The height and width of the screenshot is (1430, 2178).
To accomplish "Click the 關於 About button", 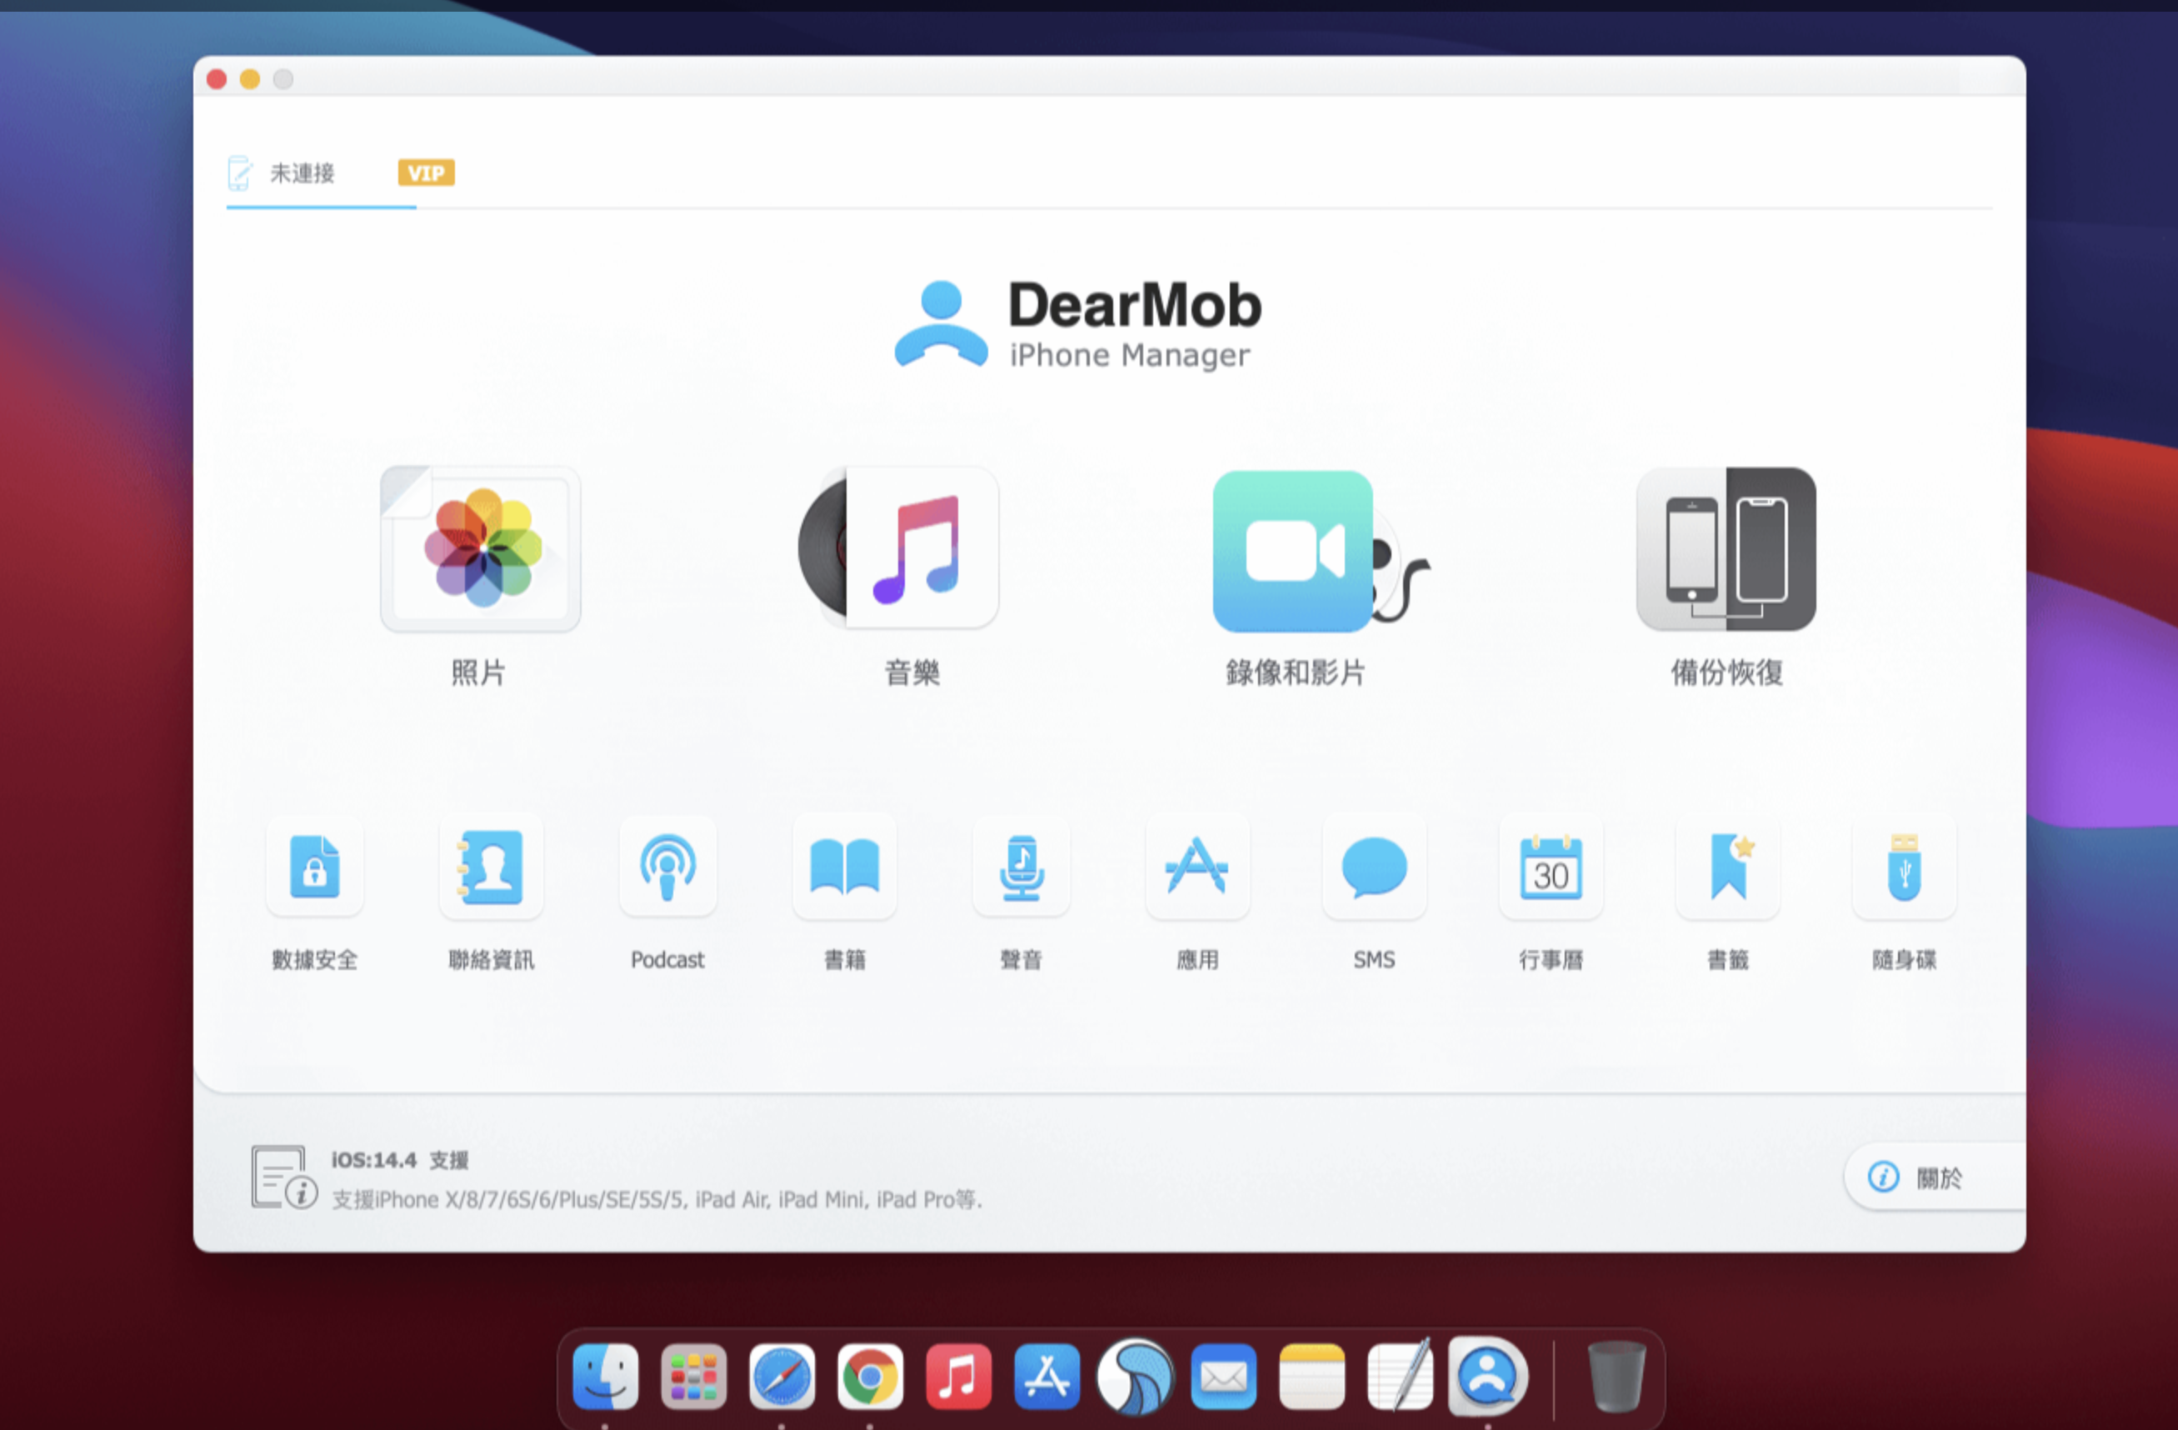I will pos(1935,1177).
